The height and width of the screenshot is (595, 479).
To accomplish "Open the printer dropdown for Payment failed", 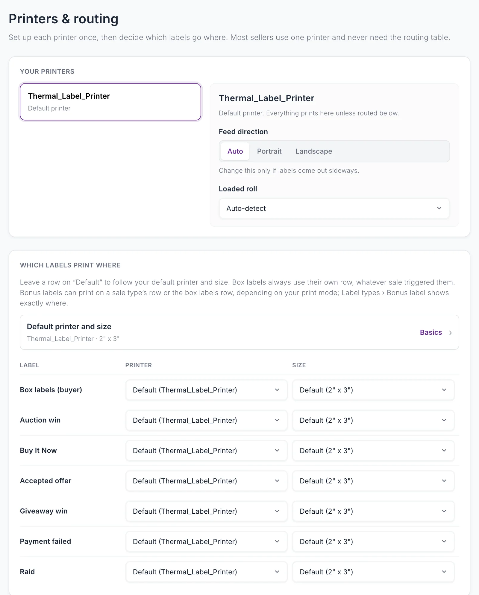I will (206, 541).
